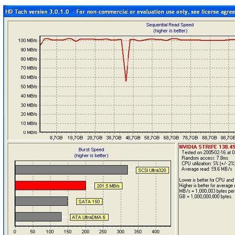235x235 pixels.
Task: Click the 201.5 MB/s label
Action: tap(108, 186)
